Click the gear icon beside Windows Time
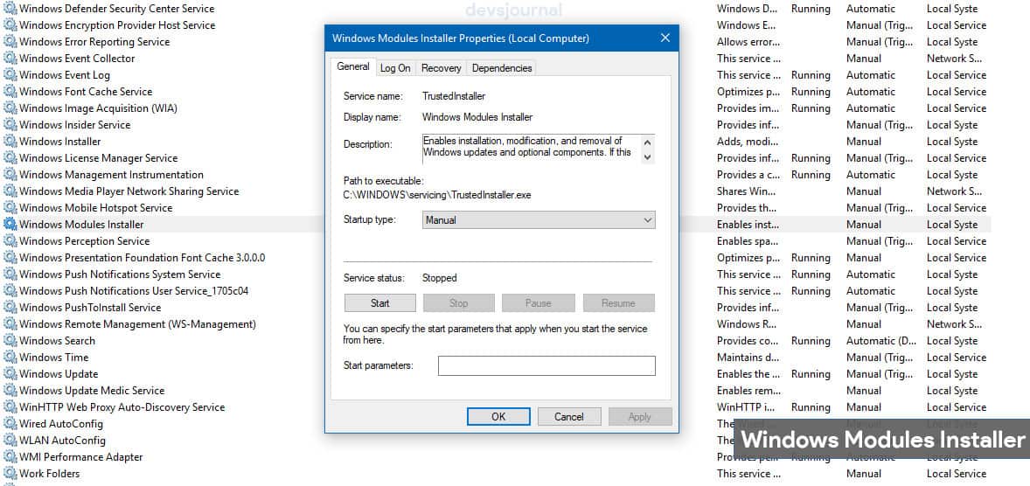 pos(10,358)
